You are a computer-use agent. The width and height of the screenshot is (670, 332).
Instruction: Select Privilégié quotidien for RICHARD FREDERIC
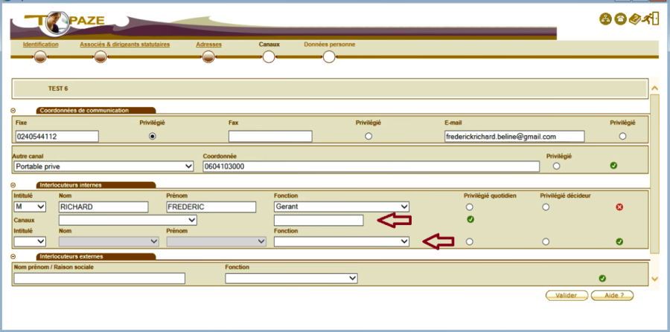tap(469, 206)
